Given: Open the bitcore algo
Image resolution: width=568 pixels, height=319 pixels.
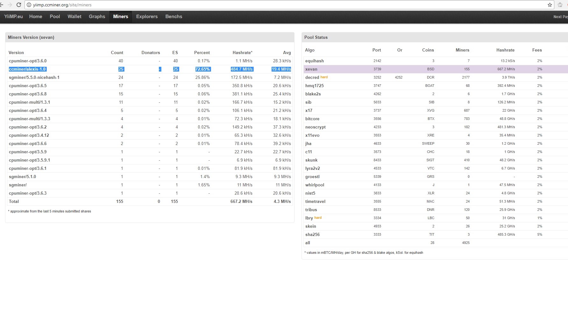Looking at the screenshot, I should 312,119.
